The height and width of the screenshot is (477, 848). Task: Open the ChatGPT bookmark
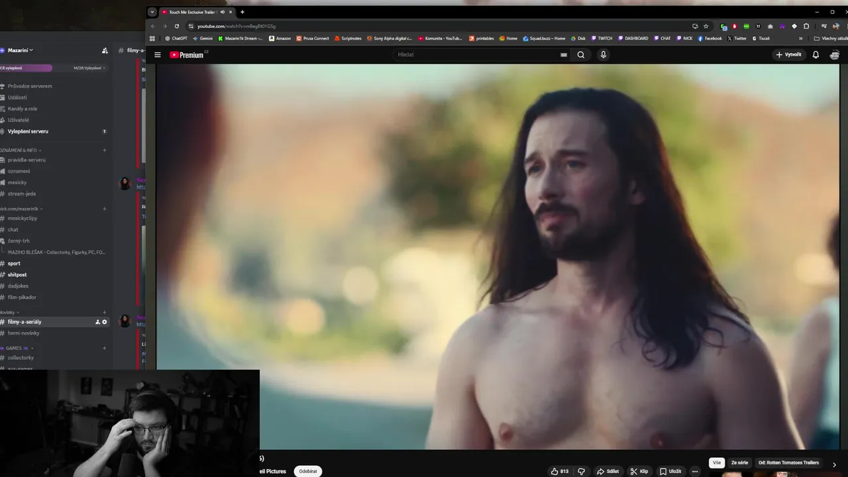click(x=176, y=38)
